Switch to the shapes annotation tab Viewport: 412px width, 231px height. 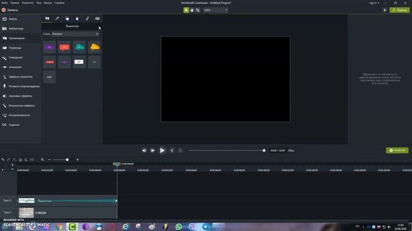click(67, 19)
